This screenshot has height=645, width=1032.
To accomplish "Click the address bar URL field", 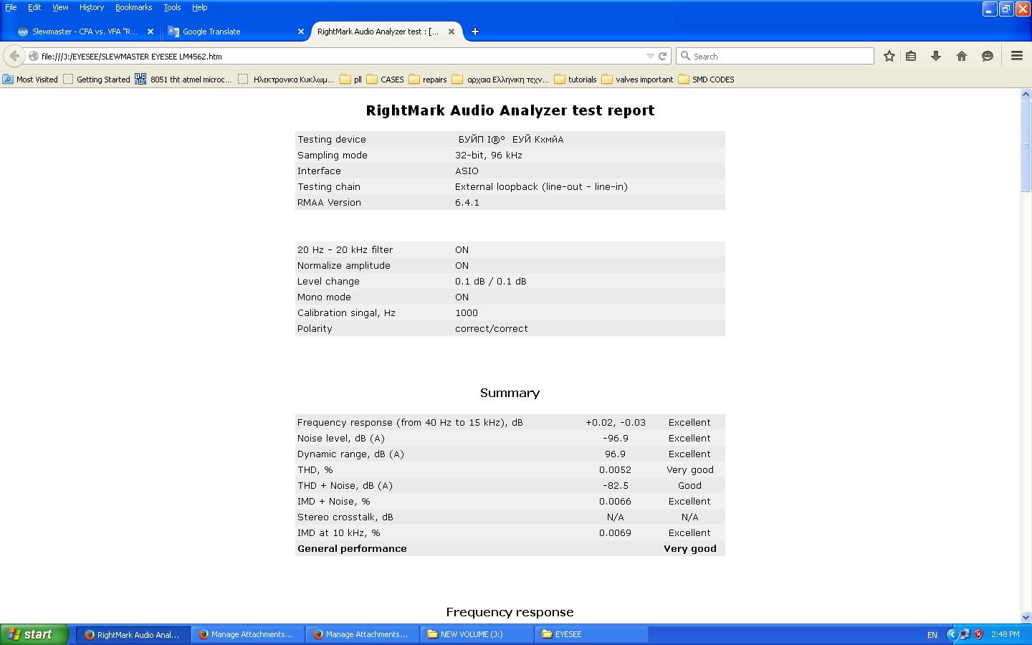I will (340, 56).
